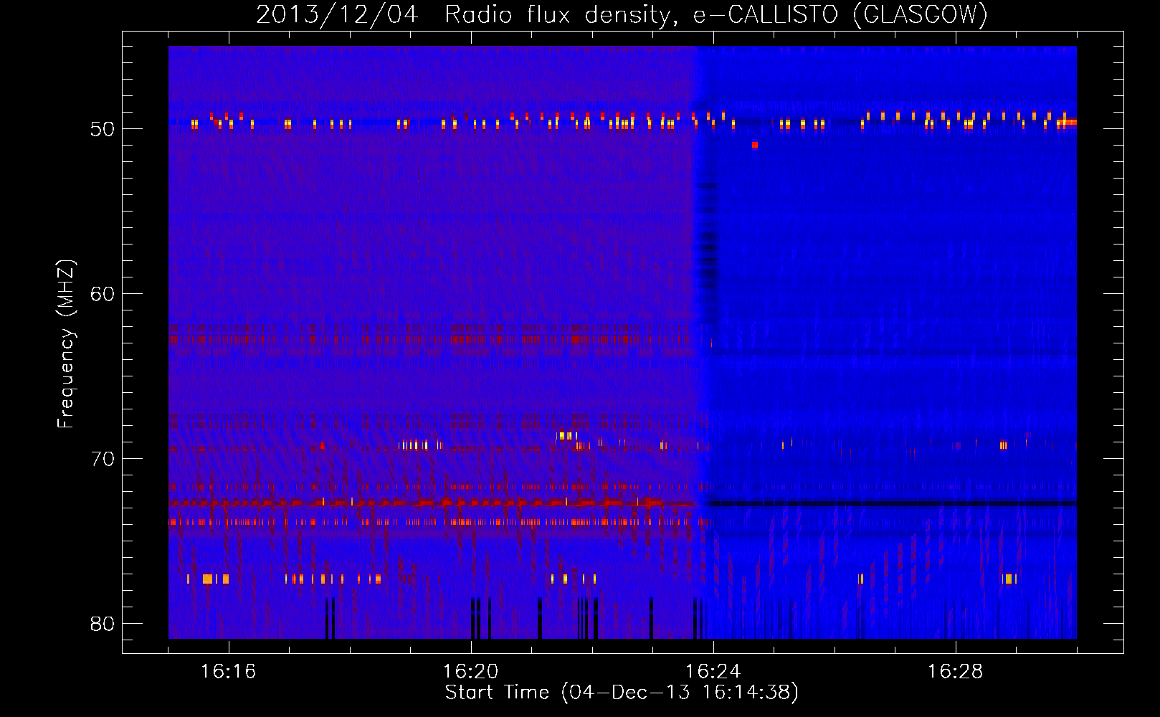Click the 60 frequency tick label
Viewport: 1160px width, 717px height.
click(x=103, y=294)
